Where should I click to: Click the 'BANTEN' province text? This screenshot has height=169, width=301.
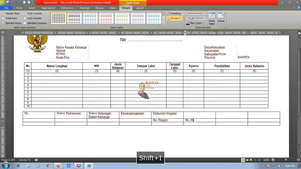tap(244, 57)
